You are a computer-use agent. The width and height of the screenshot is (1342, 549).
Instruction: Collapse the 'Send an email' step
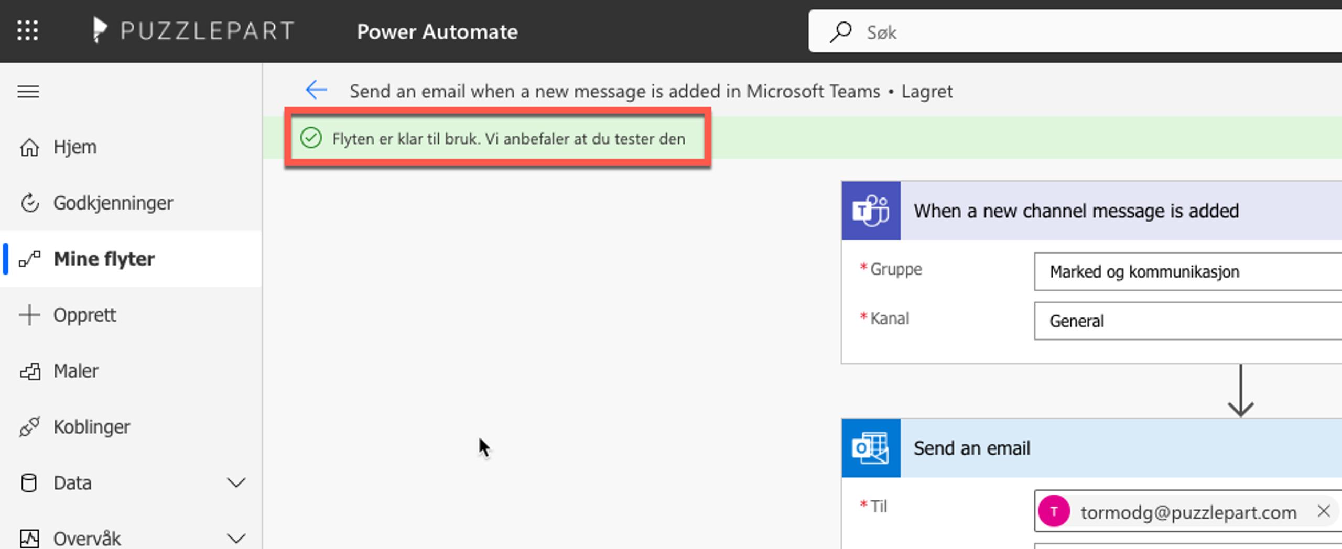coord(1092,448)
